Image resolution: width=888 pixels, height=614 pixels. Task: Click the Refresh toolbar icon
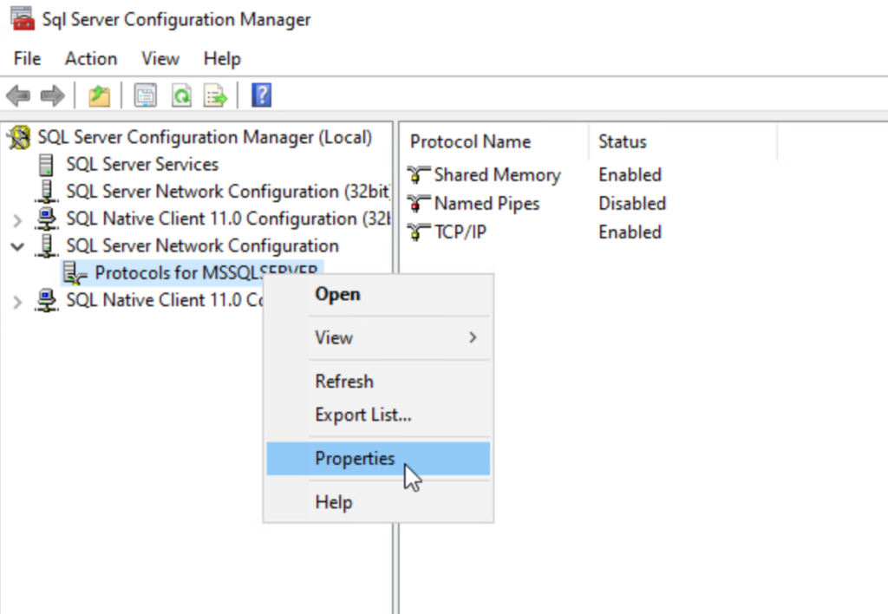[x=180, y=95]
